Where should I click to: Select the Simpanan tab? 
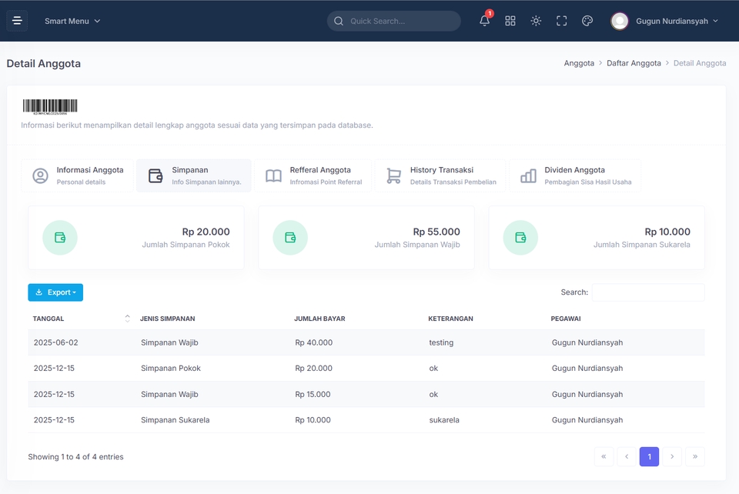click(x=194, y=175)
